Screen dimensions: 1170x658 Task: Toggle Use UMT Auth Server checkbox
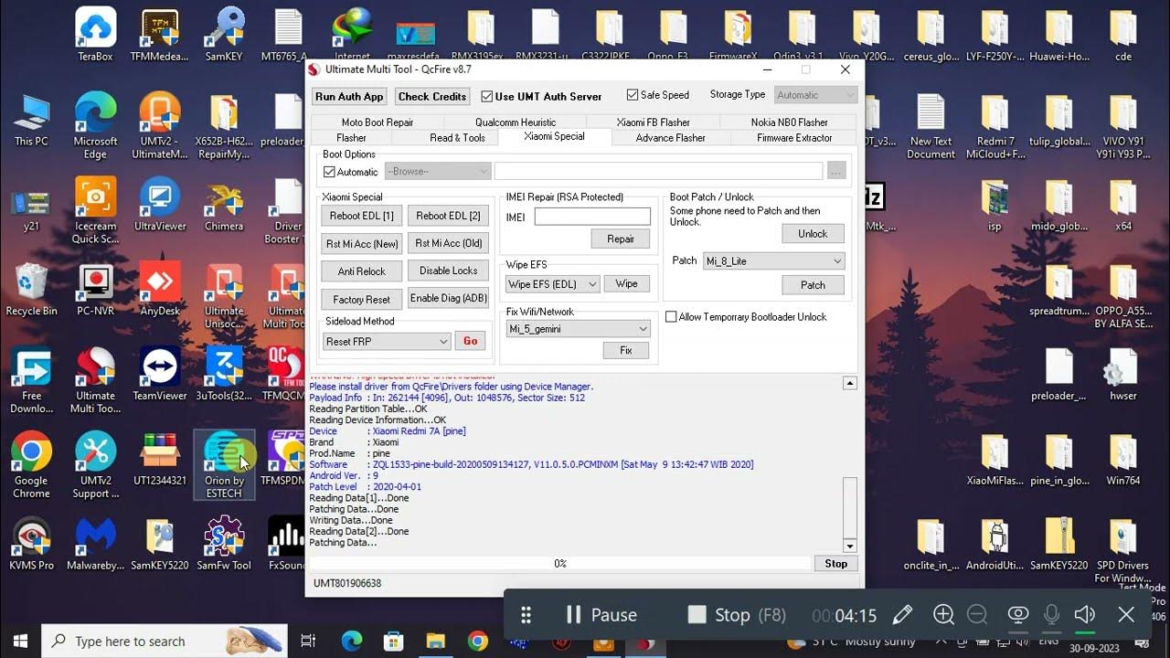[541, 96]
